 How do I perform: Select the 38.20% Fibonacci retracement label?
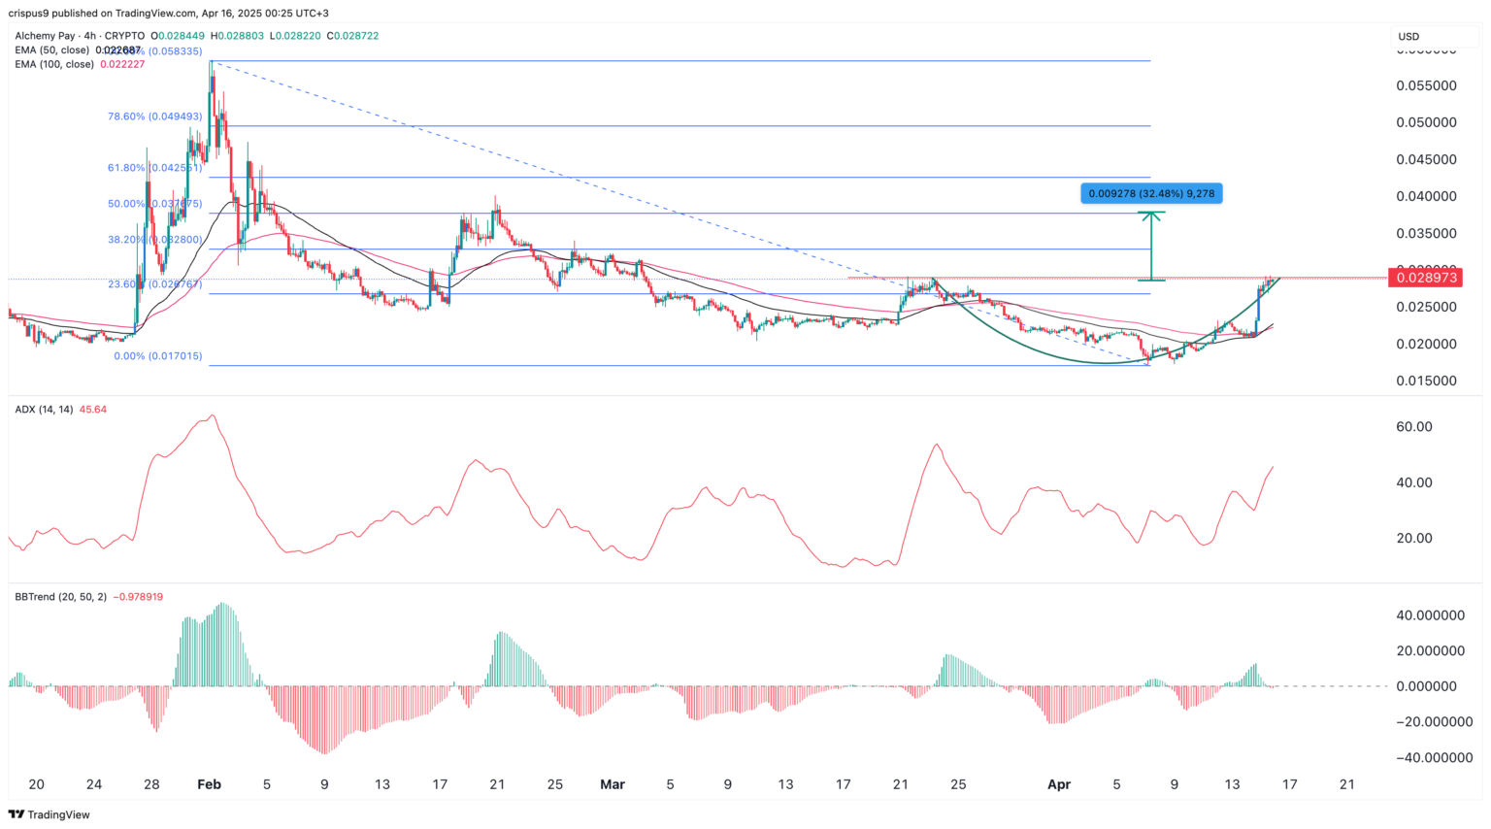tap(154, 239)
